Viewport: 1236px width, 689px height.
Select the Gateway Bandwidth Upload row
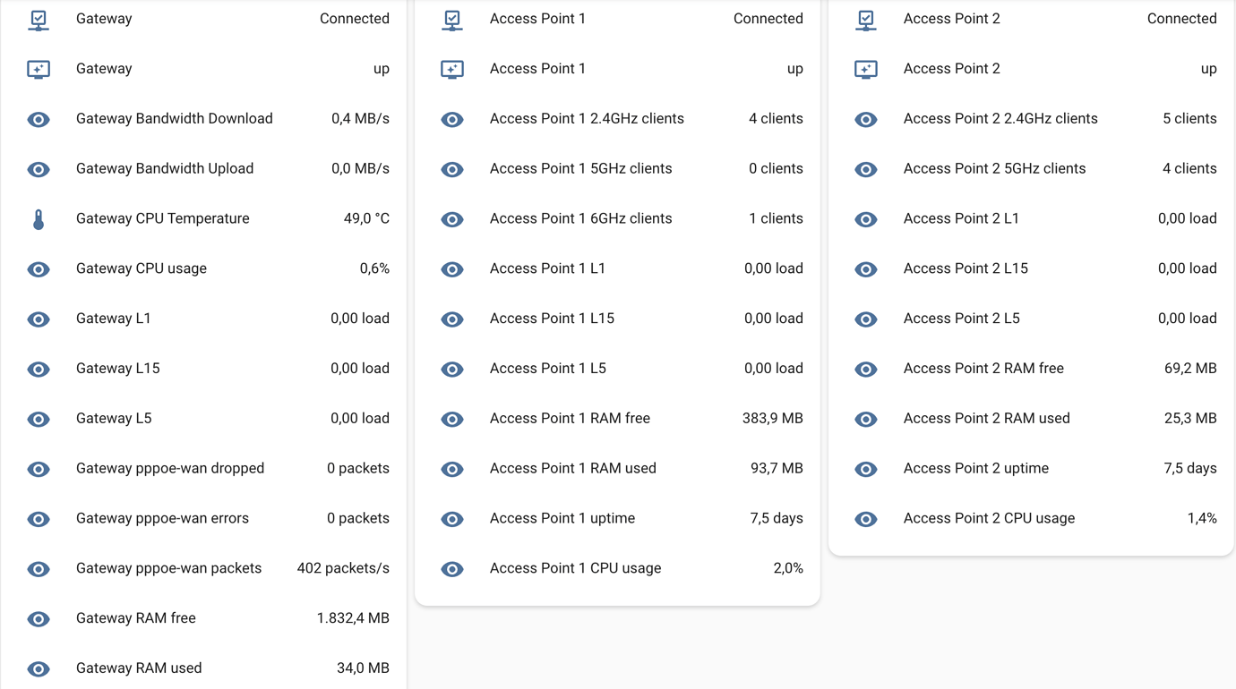point(166,169)
